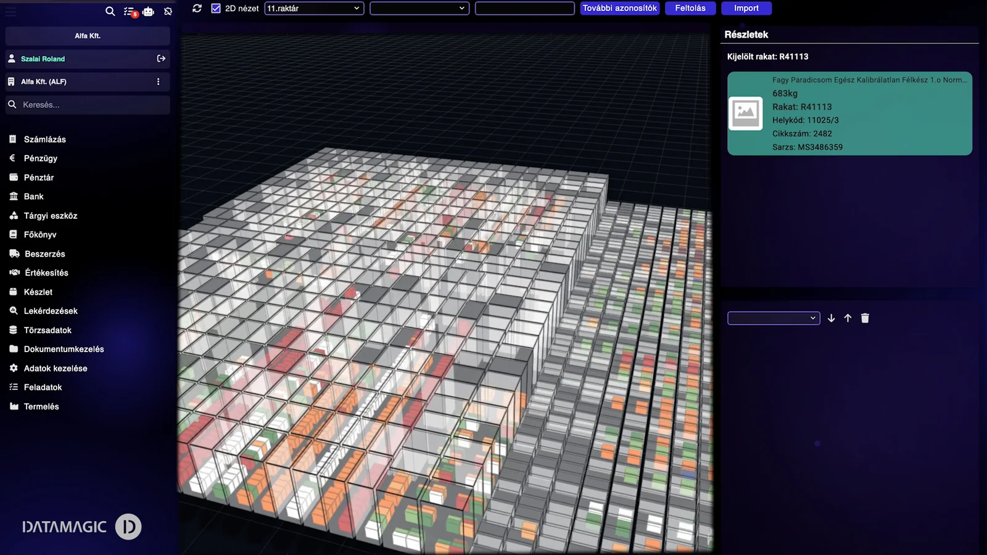Image resolution: width=987 pixels, height=555 pixels.
Task: Click the Bank menu label
Action: pos(34,197)
